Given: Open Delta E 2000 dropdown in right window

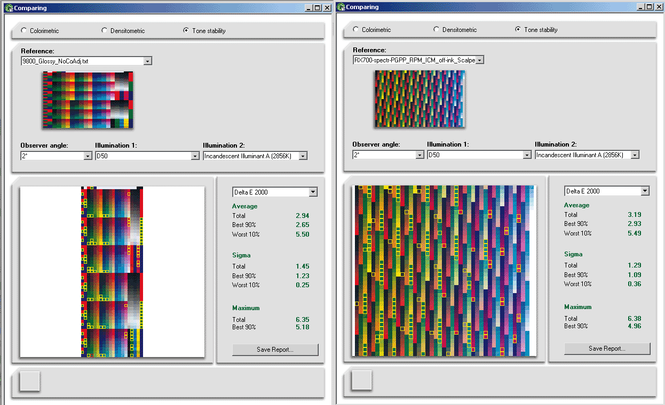Looking at the screenshot, I should pyautogui.click(x=607, y=191).
